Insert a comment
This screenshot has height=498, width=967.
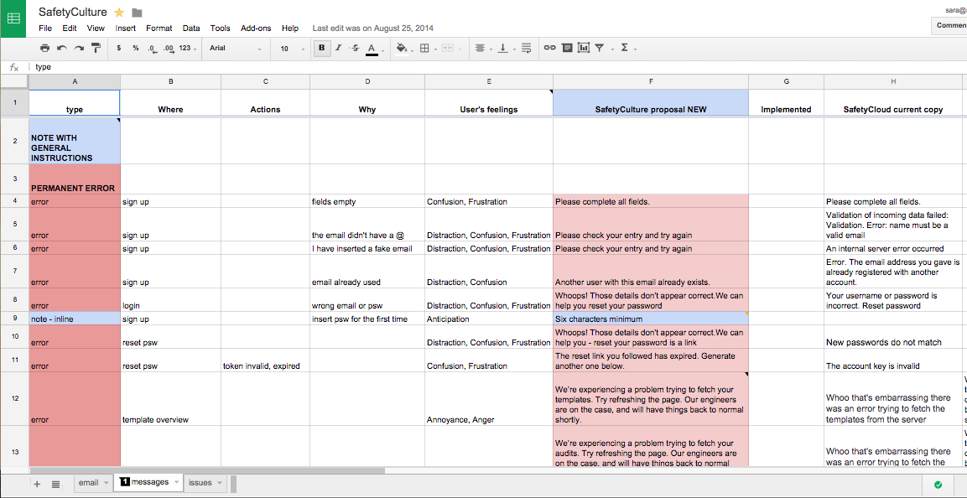tap(567, 48)
